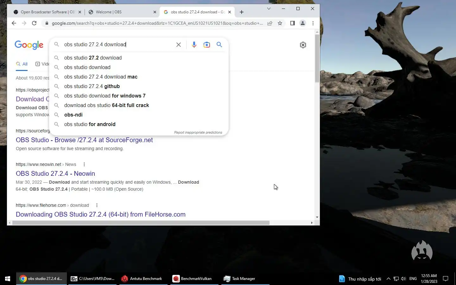Open options for neowin.net result
This screenshot has width=456, height=285.
(x=84, y=164)
